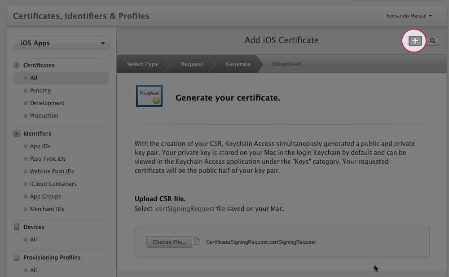The width and height of the screenshot is (449, 277).
Task: Select Production certificates
Action: [x=44, y=116]
